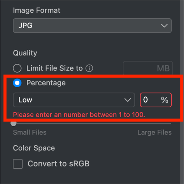This screenshot has width=184, height=184.
Task: Click the Percentage option label
Action: (x=46, y=83)
